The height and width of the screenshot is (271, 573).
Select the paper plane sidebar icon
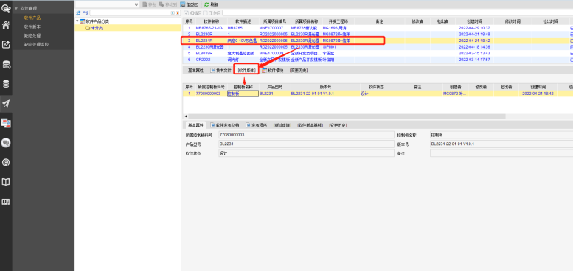(6, 104)
